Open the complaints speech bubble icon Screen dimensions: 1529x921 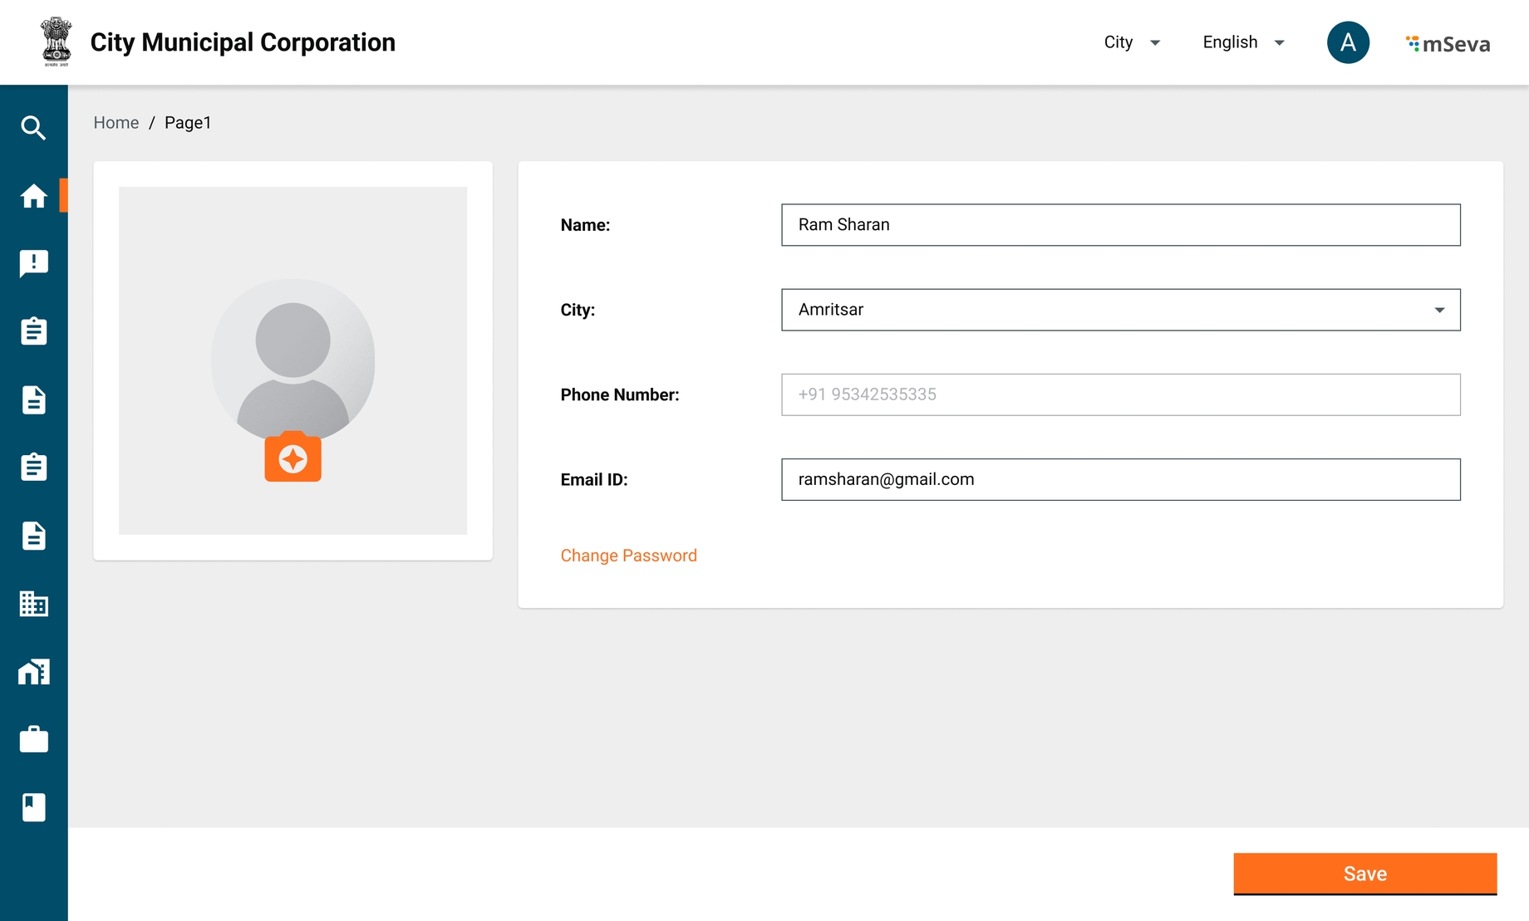click(x=33, y=263)
